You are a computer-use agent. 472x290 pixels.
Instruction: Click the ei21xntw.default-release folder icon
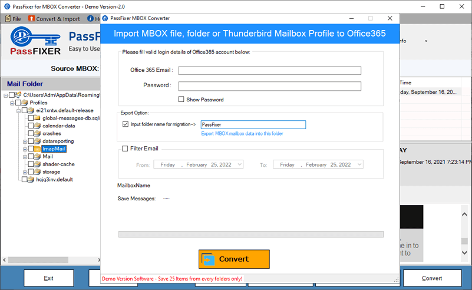(x=31, y=111)
